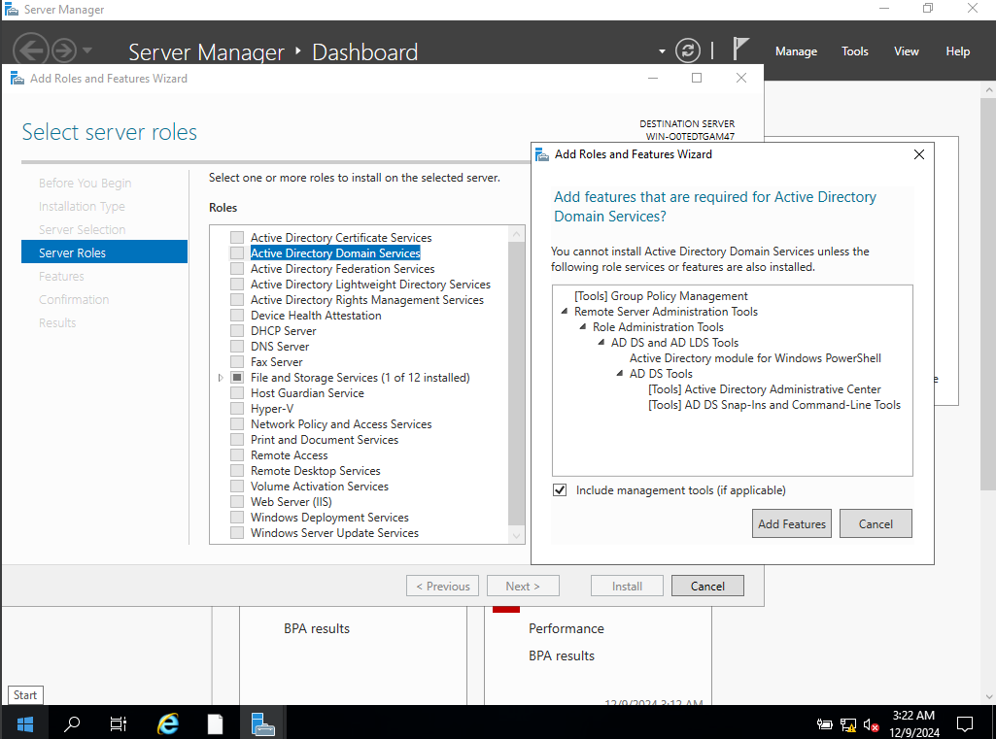This screenshot has width=996, height=739.
Task: Check the Hyper-V role
Action: tap(237, 408)
